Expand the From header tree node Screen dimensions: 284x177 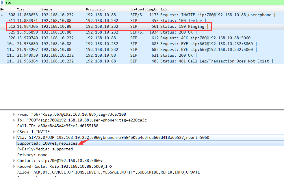[14, 115]
